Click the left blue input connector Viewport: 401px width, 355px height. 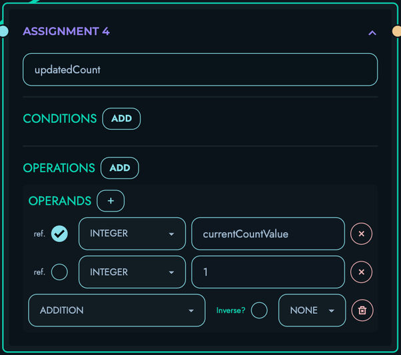[x=3, y=31]
